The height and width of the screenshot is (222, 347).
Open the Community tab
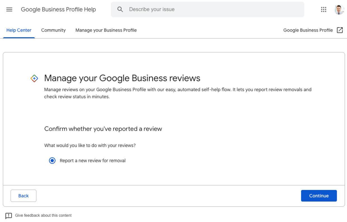53,30
